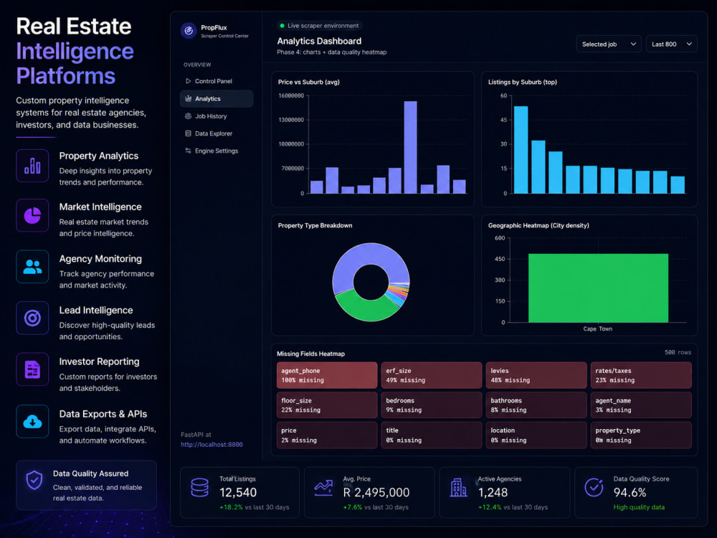This screenshot has height=538, width=717.
Task: Open Engine Settings from sidebar
Action: [217, 151]
